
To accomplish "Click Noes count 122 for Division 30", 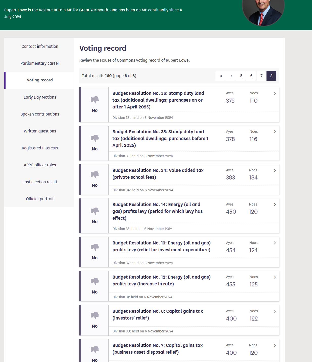I will pos(253,319).
